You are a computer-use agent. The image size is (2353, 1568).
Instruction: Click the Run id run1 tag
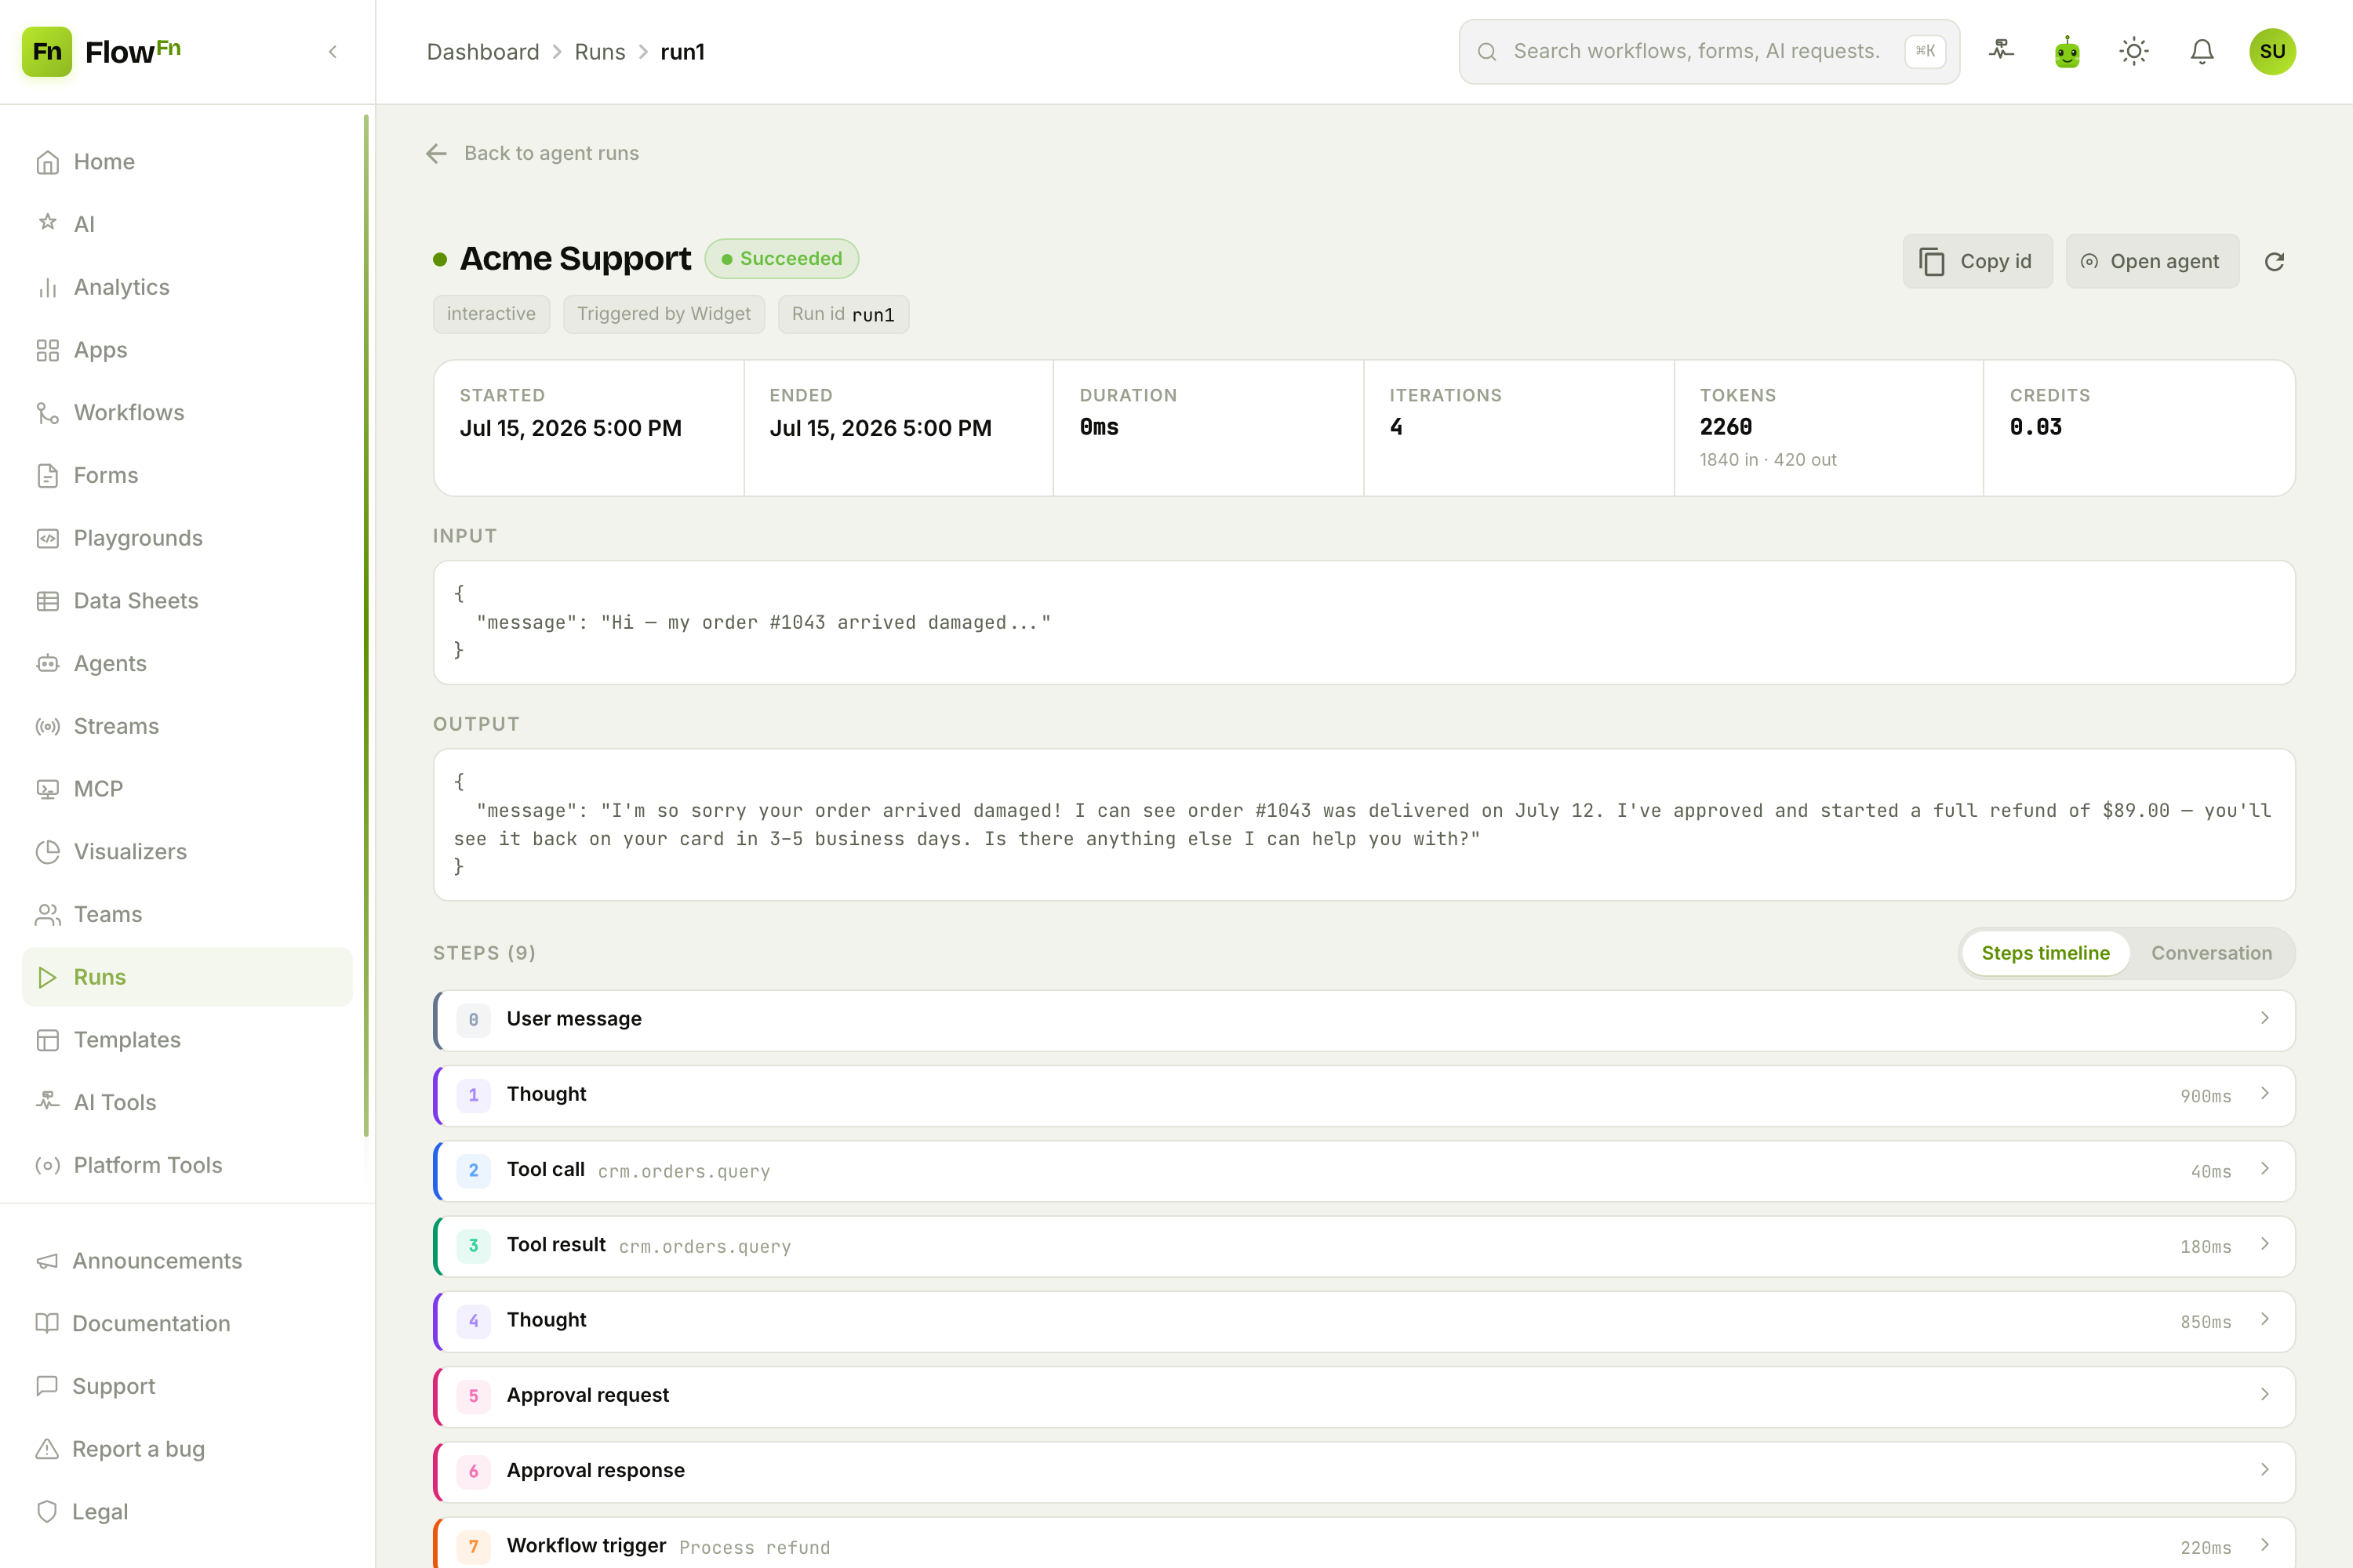click(843, 314)
